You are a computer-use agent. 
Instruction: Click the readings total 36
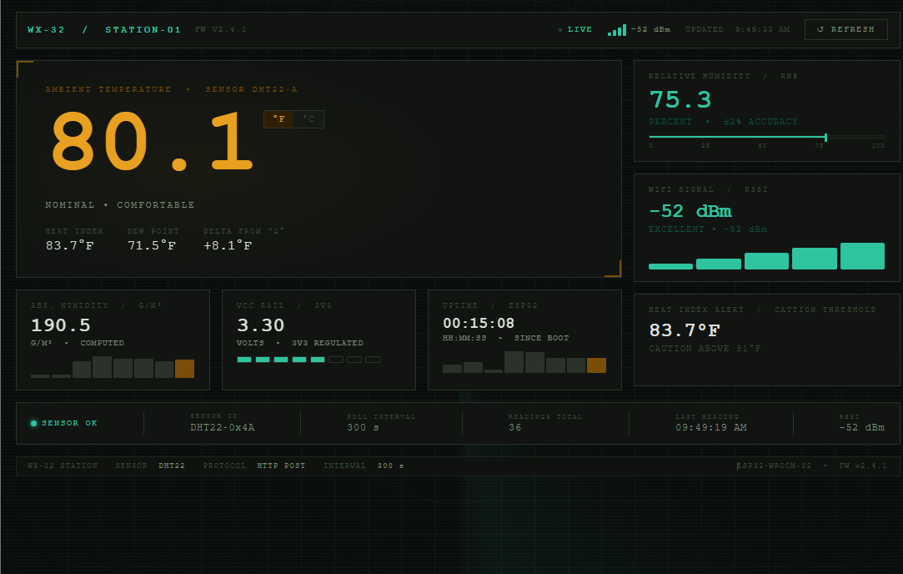[514, 428]
